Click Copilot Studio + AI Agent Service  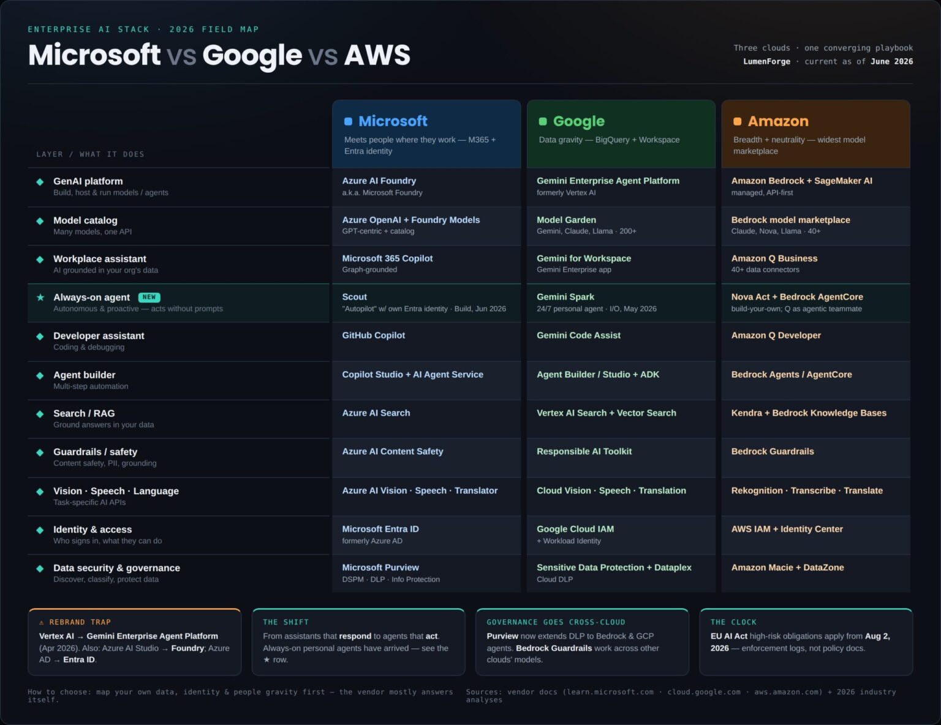click(413, 375)
